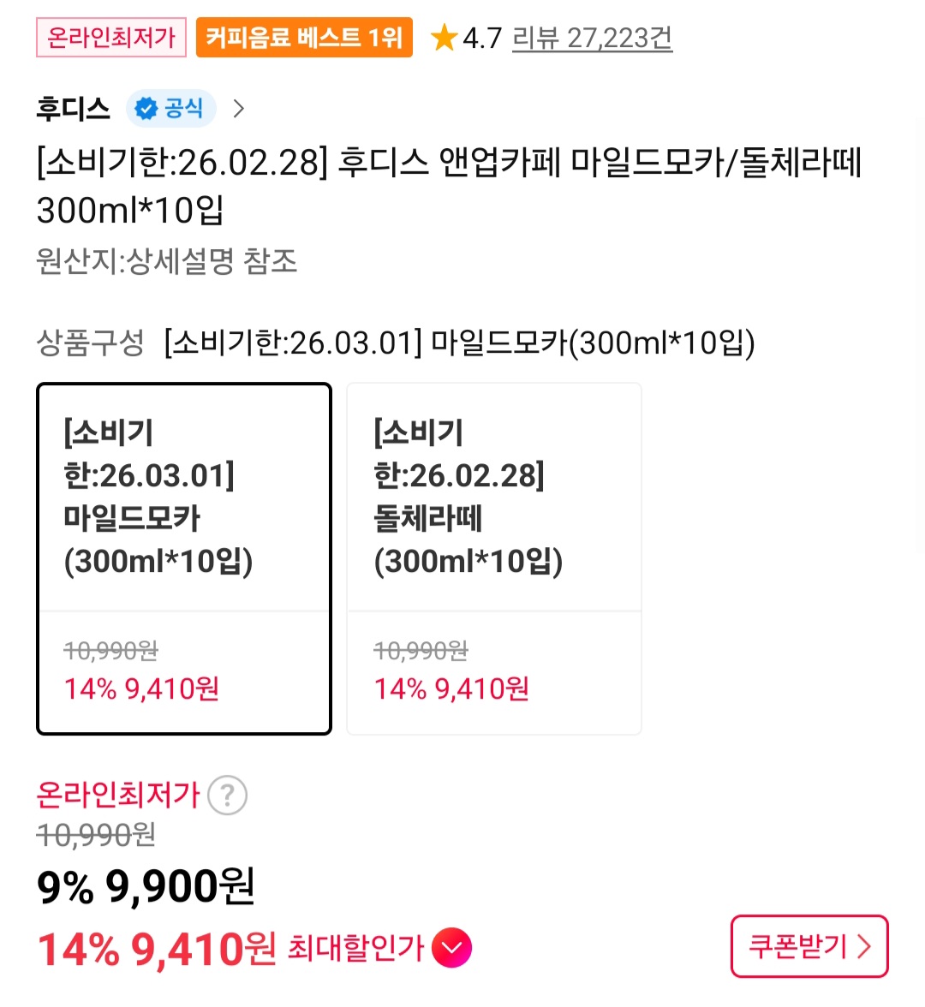Tap the 후디스 brand name
This screenshot has width=925, height=1007.
[x=74, y=109]
